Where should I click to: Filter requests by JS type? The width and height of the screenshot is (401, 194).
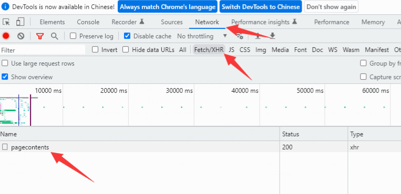click(x=231, y=50)
